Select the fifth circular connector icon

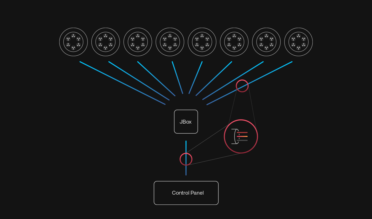click(202, 42)
